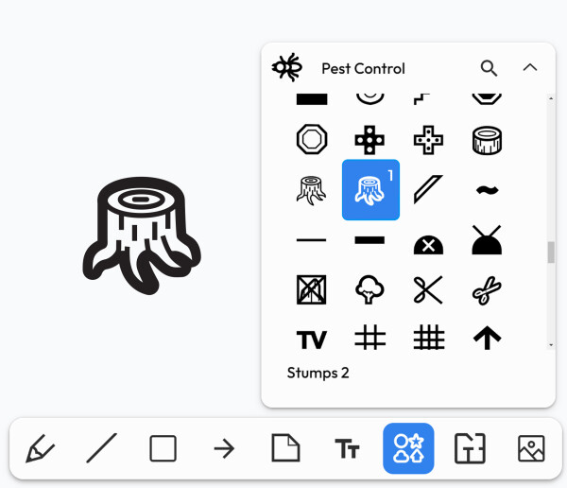Pick the upward arrow icon
Viewport: 567px width, 488px height.
click(x=487, y=338)
